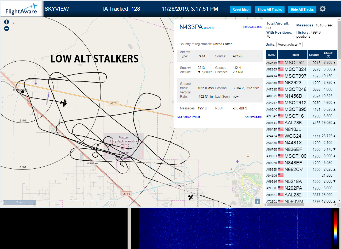Select the black aircraft near US 60

(x=190, y=197)
